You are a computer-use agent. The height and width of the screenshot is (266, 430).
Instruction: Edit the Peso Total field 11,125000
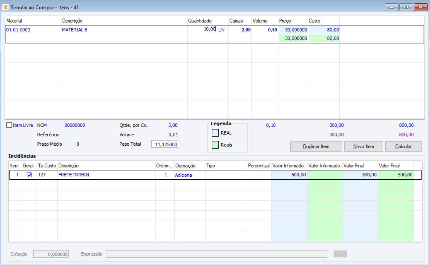[165, 144]
